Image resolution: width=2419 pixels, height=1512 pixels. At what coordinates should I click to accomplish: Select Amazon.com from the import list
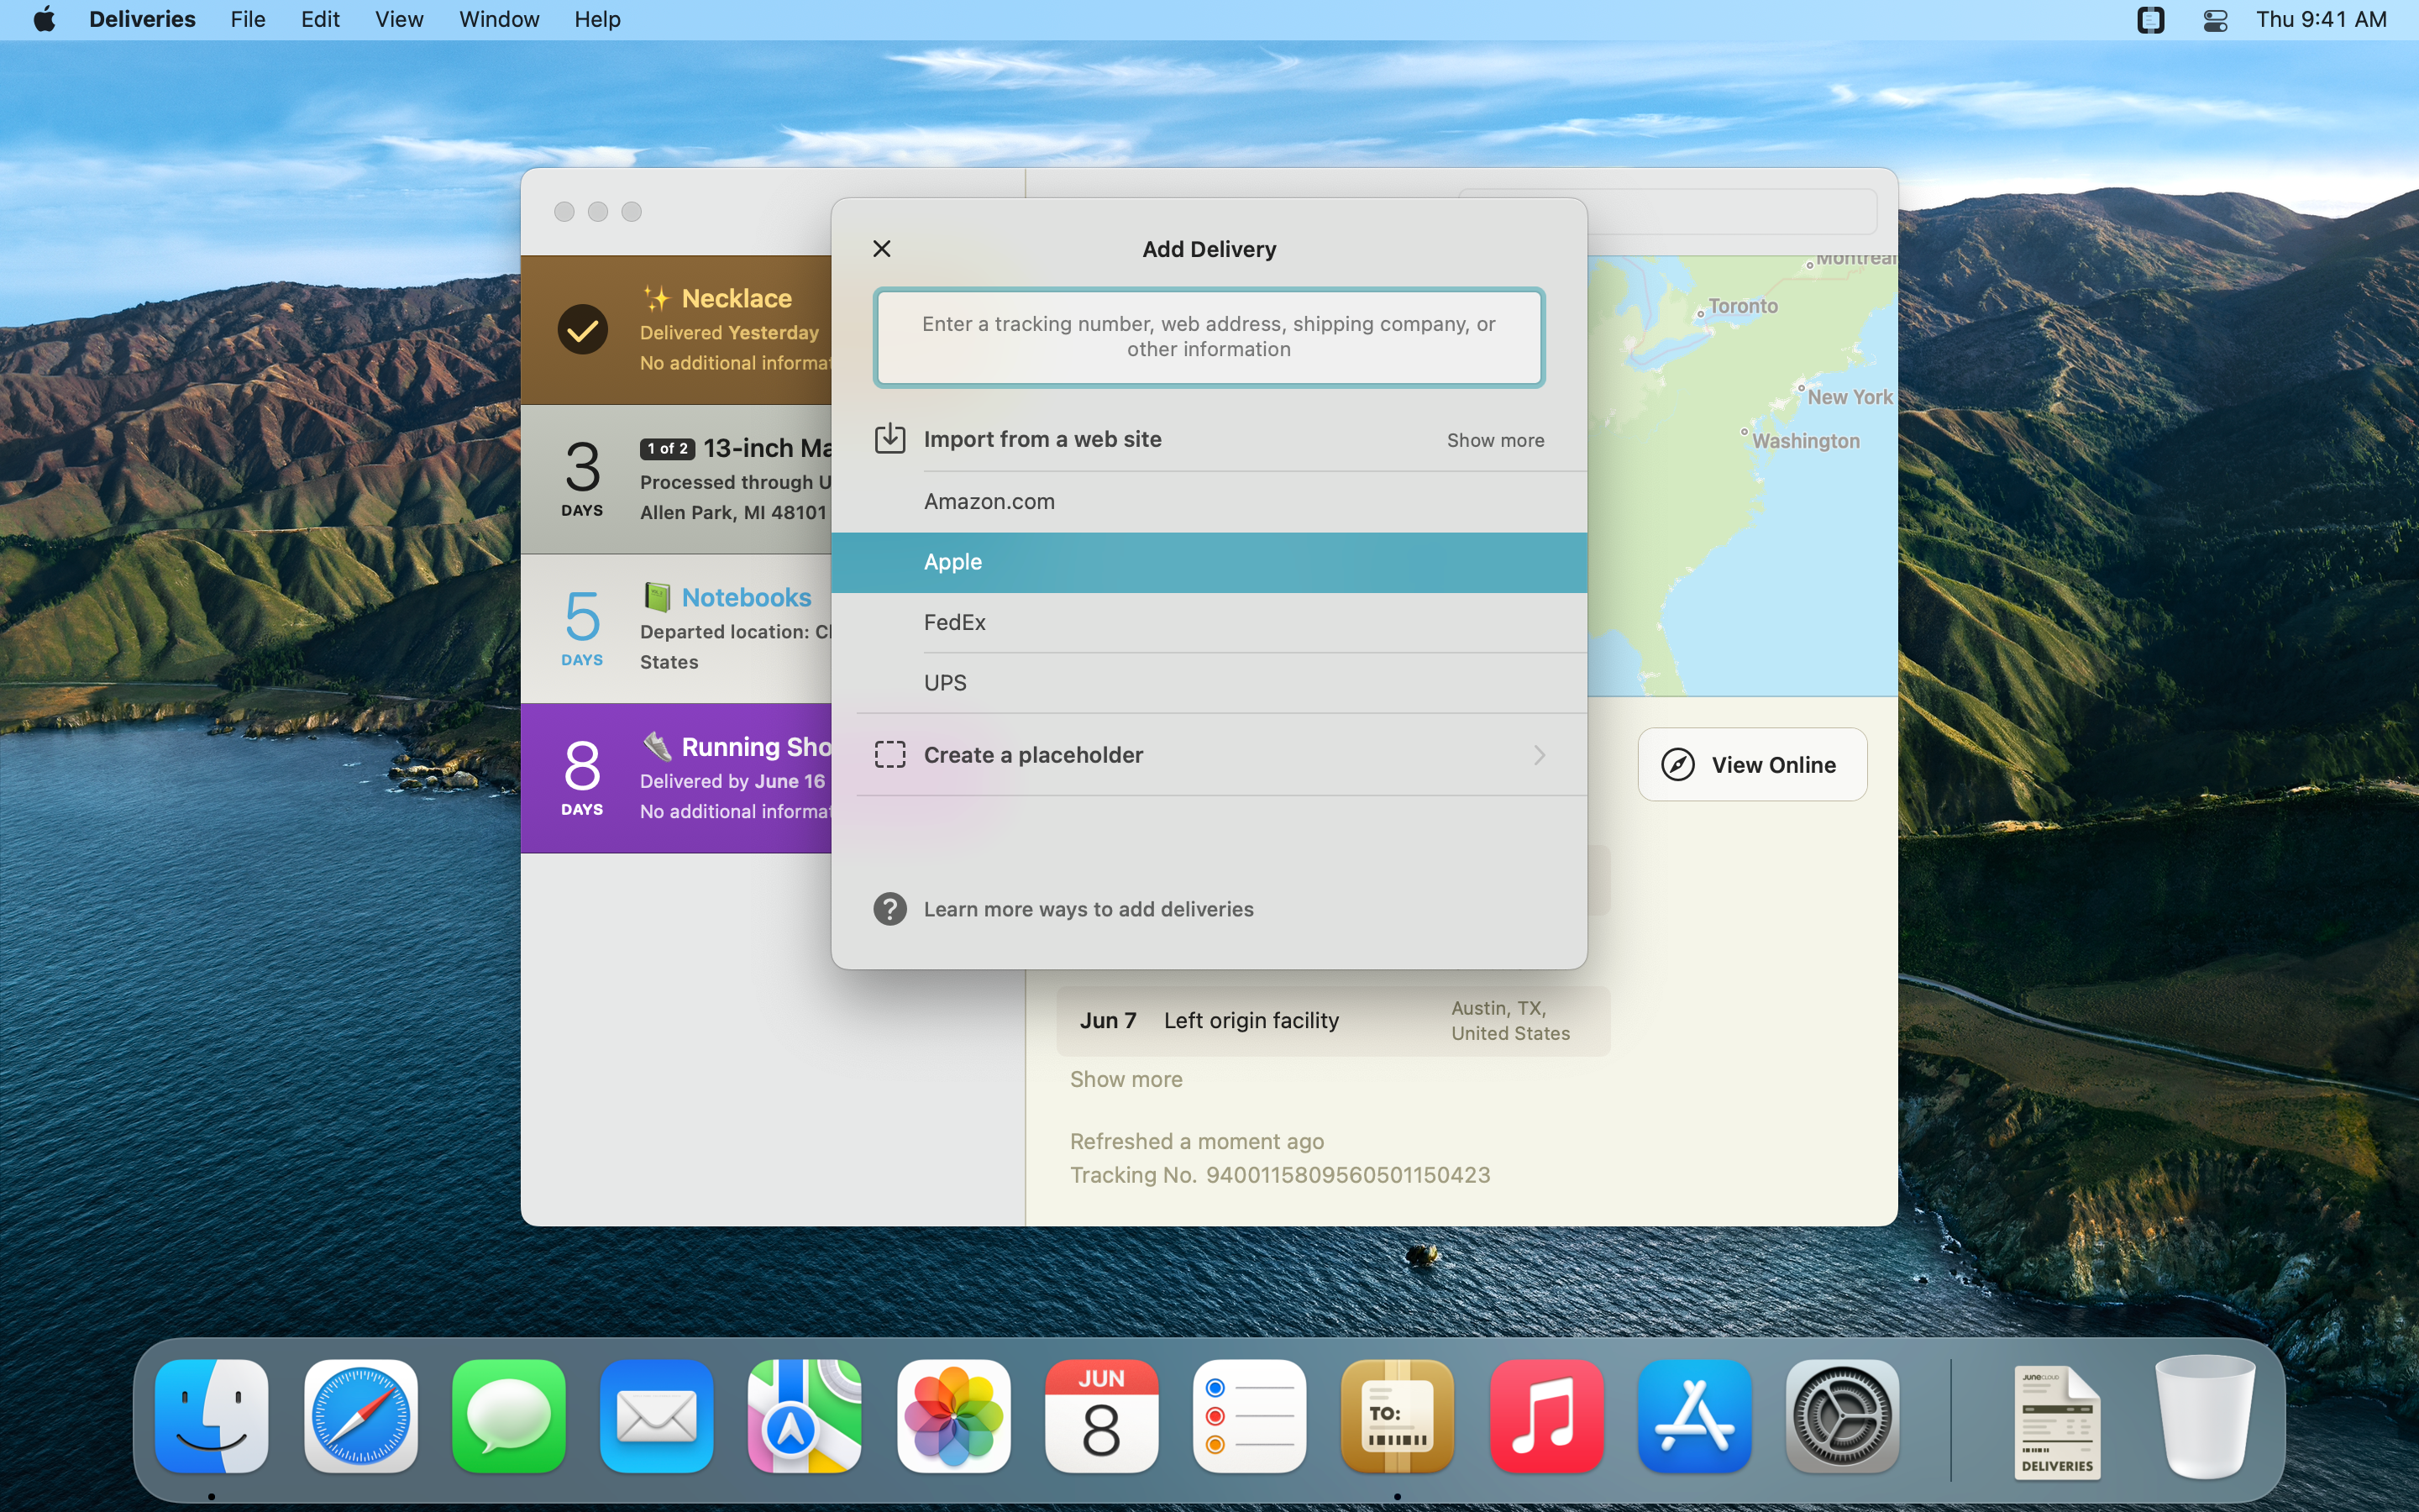click(1209, 501)
